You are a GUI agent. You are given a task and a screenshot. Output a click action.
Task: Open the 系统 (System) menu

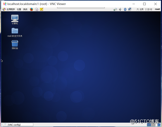[x=25, y=9]
